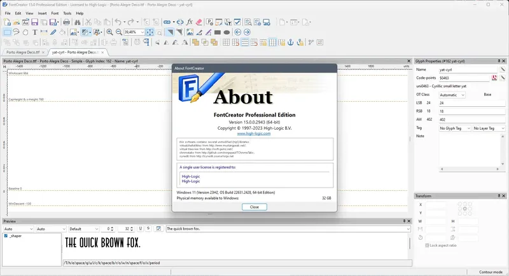Click the zoom-to-fit icon after zoom percentage
Screen dimensions: 509x276
click(x=150, y=32)
